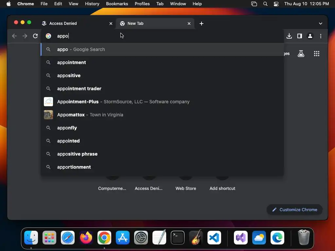Select the 'appointed' suggestion
The height and width of the screenshot is (251, 335).
coord(162,141)
